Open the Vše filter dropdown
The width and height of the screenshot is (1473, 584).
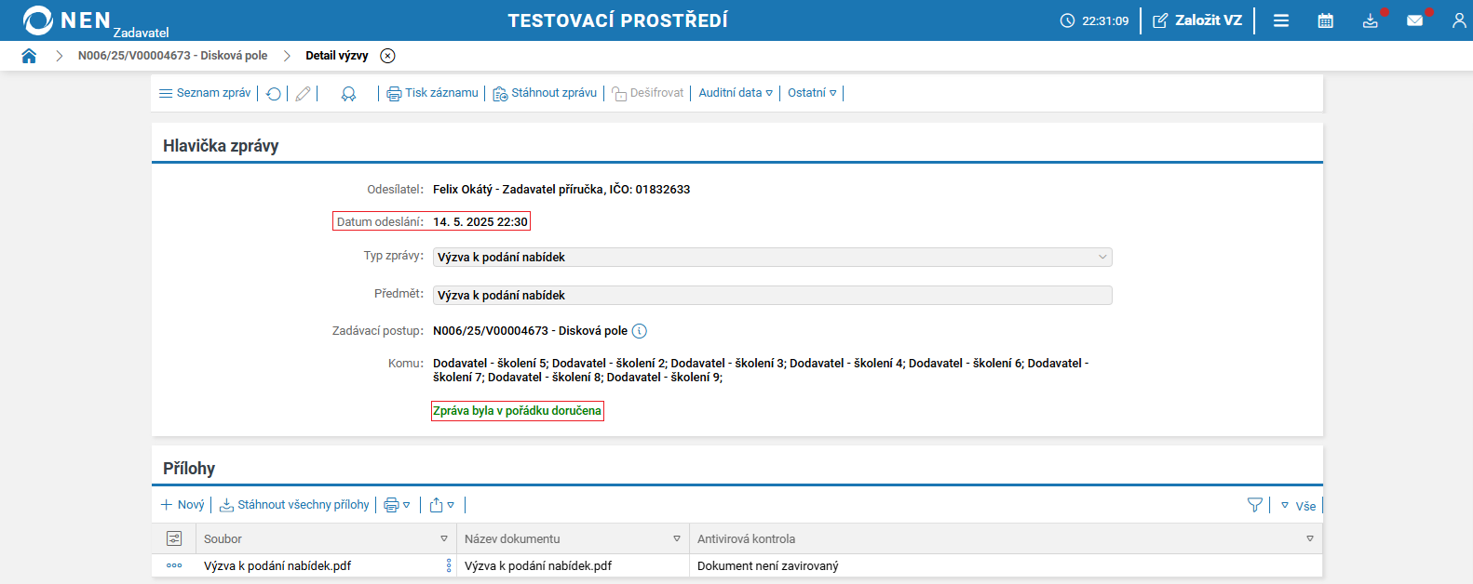pos(1299,506)
